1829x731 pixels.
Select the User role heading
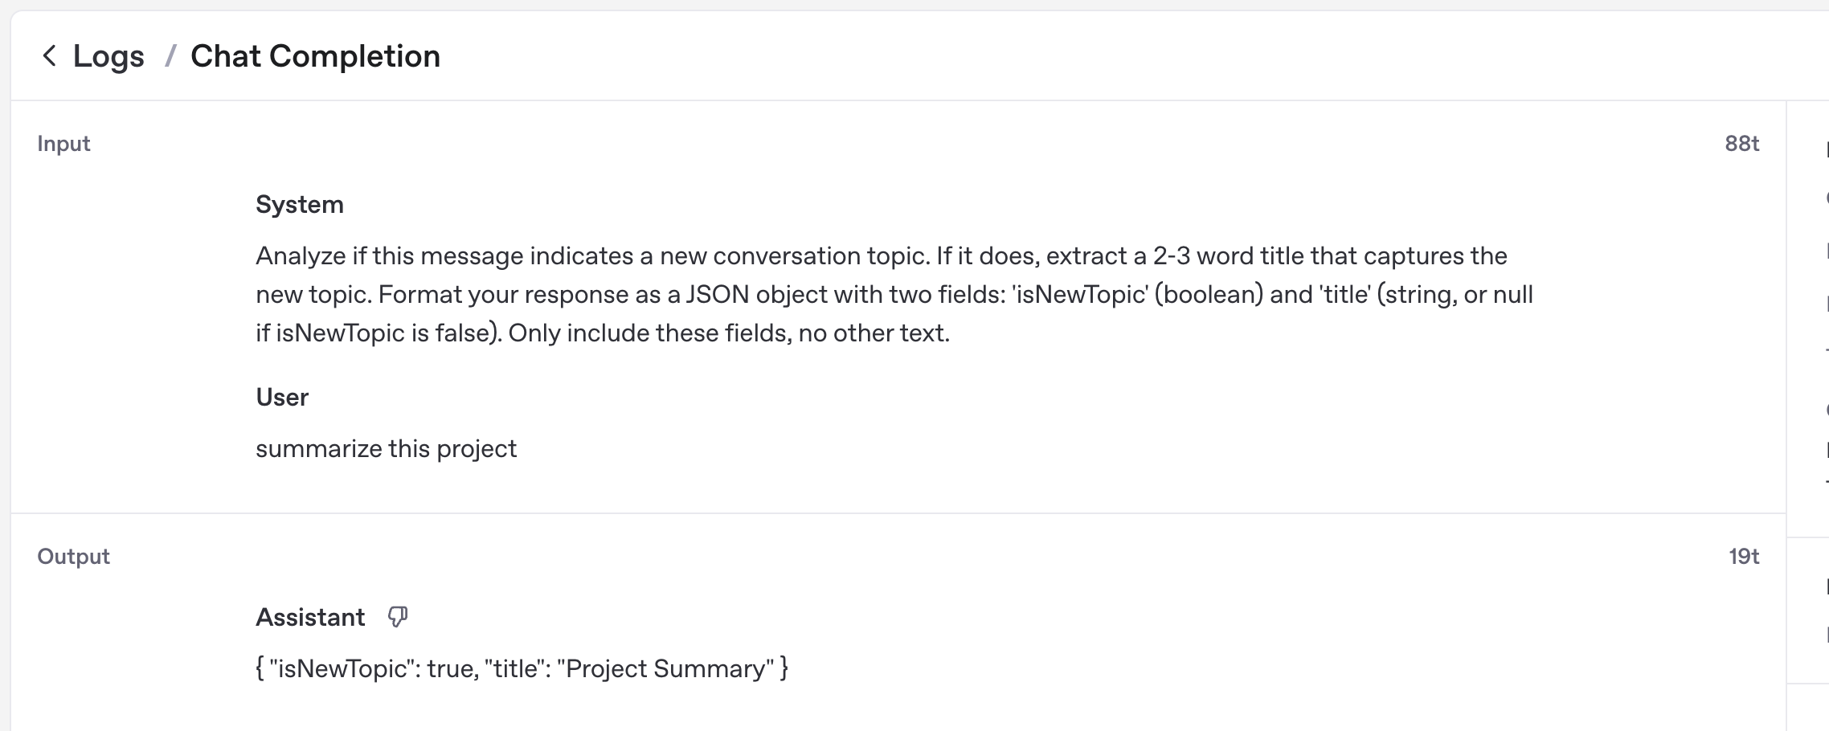282,397
